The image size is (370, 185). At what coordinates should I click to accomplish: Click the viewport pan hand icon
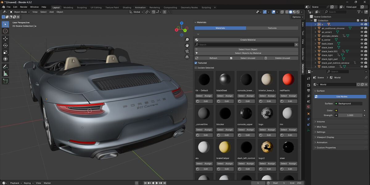[x=187, y=45]
